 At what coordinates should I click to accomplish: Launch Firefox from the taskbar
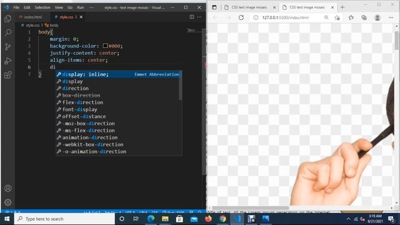point(208,219)
